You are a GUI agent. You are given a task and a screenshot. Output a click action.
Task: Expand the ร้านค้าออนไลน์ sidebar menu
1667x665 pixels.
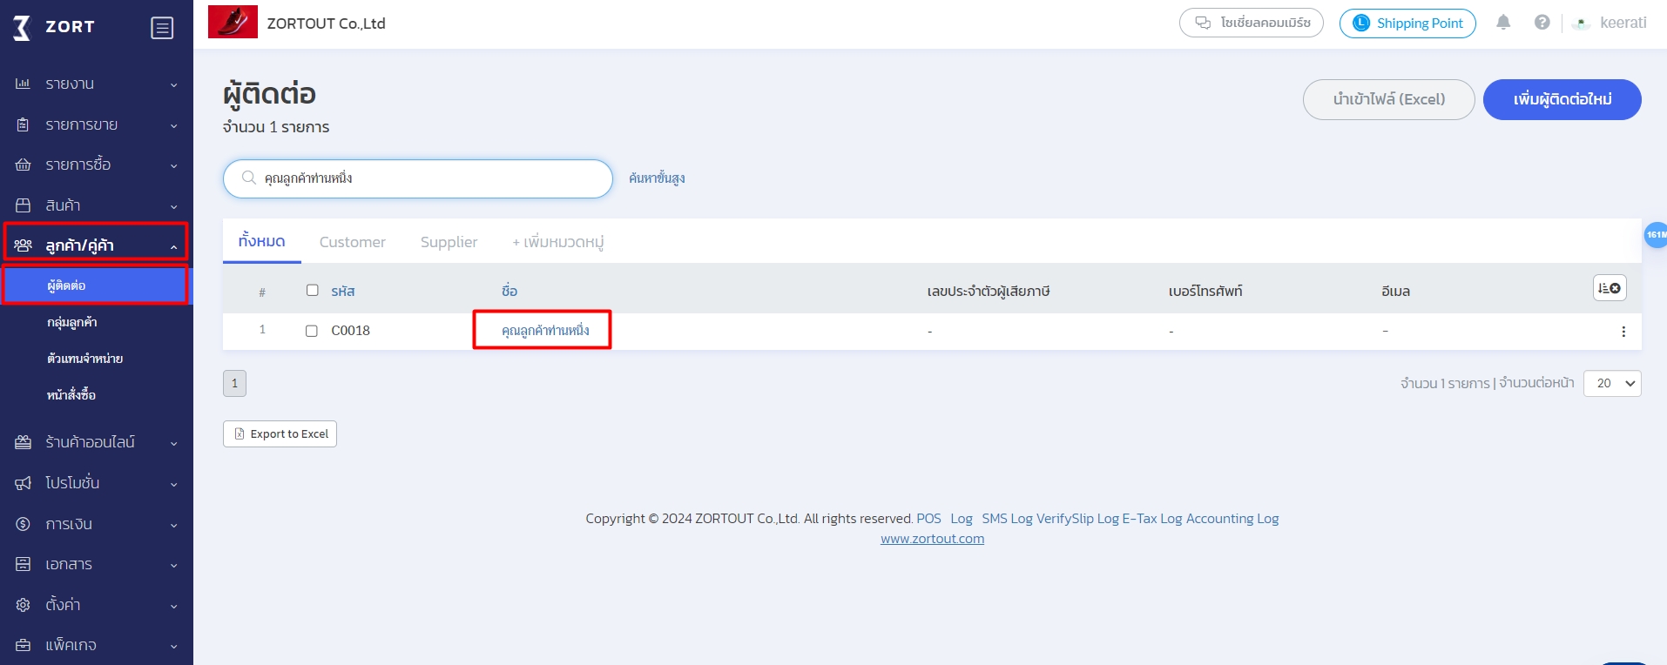[x=96, y=442]
